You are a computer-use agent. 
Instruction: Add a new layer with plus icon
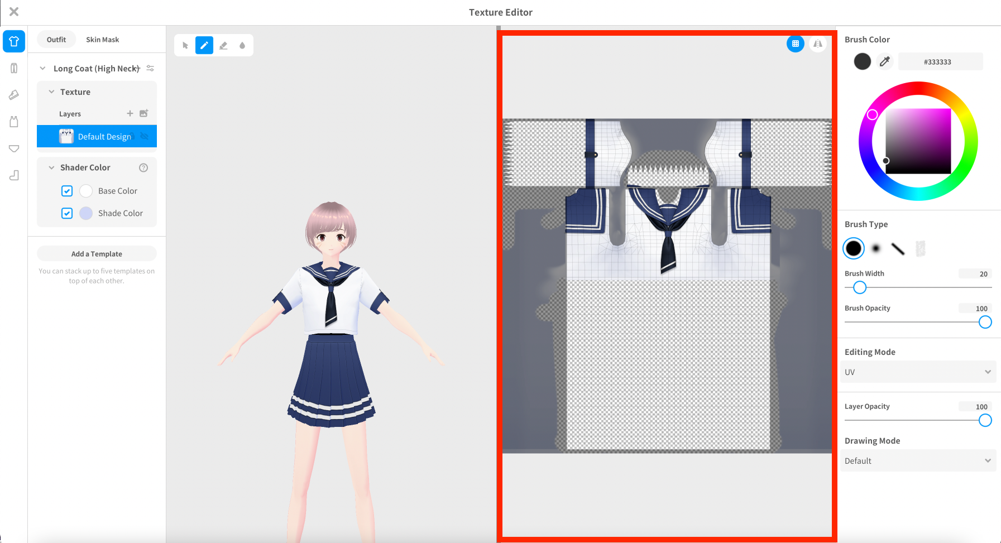130,113
